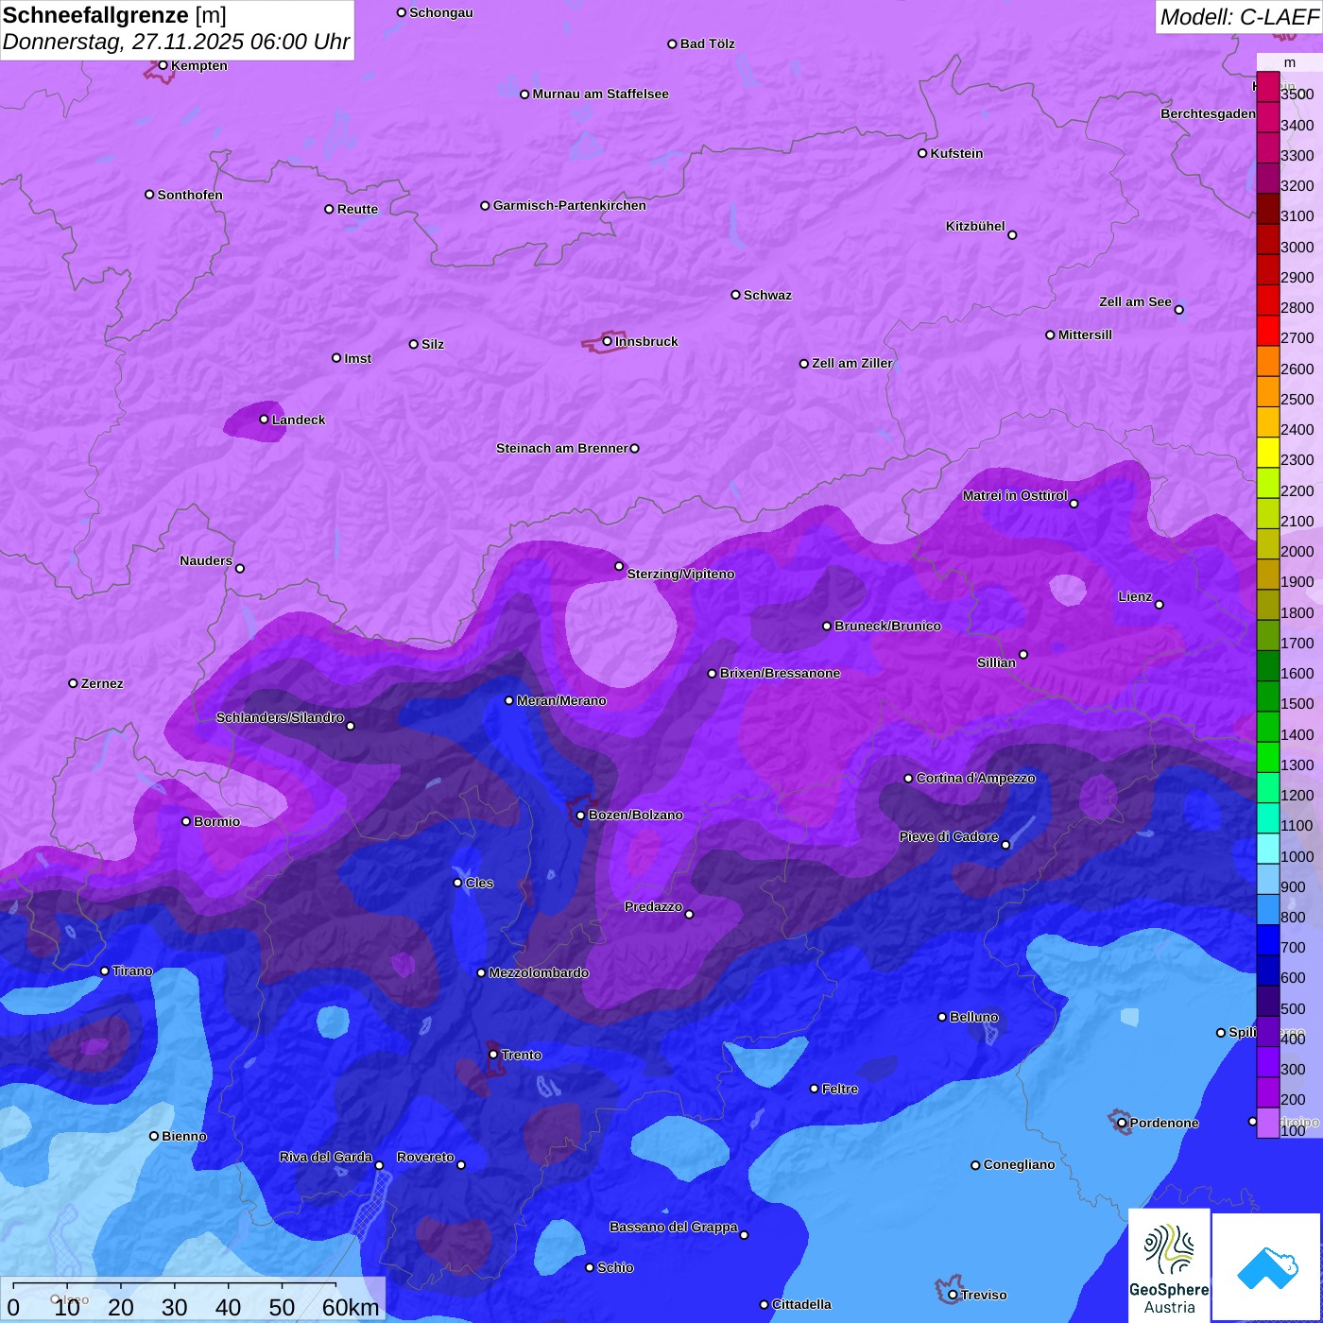Click the 'Modell: C-LAEF' label
Image resolution: width=1323 pixels, height=1323 pixels.
tap(1239, 17)
